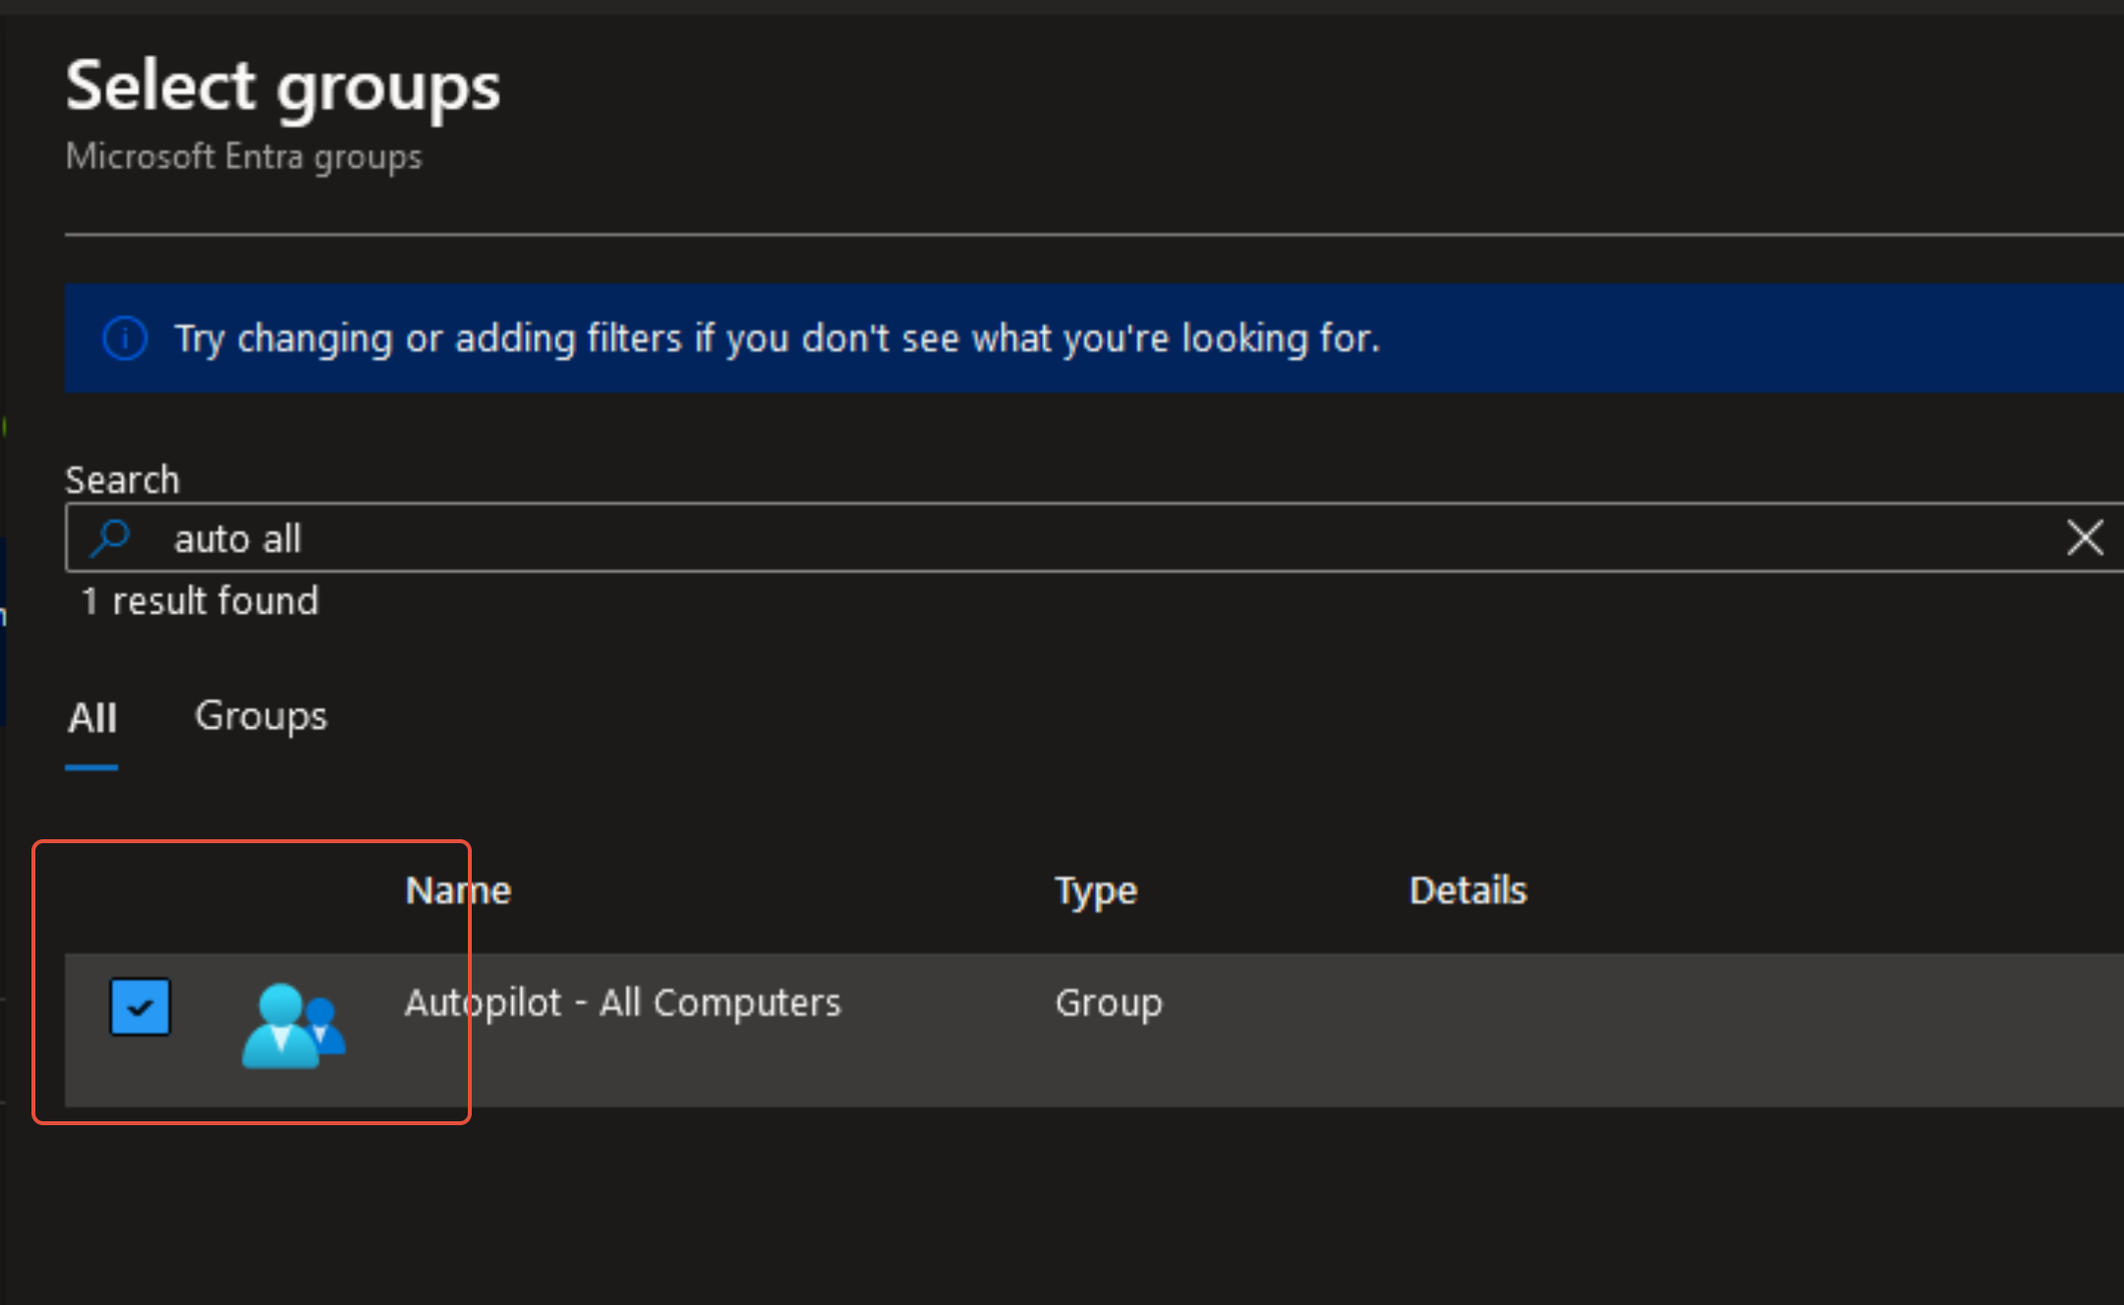2124x1305 pixels.
Task: Click the horizontal divider below the subtitle
Action: pos(1081,235)
